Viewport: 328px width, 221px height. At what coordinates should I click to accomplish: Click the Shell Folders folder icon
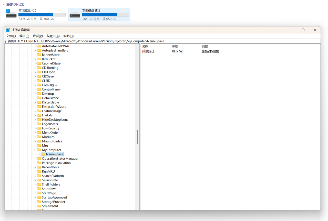click(x=39, y=184)
